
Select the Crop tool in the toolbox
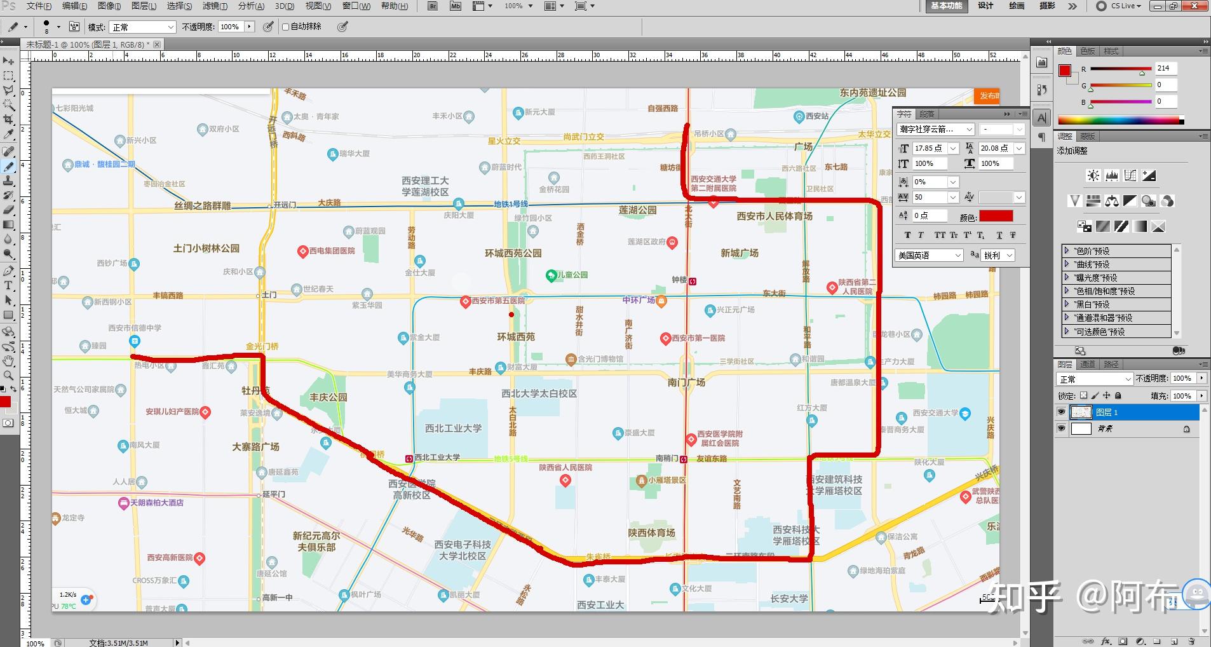click(8, 119)
